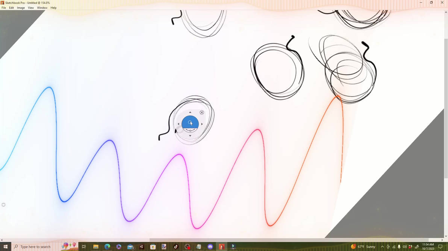This screenshot has height=251, width=448.
Task: Click the puck's left arrow
Action: click(179, 123)
